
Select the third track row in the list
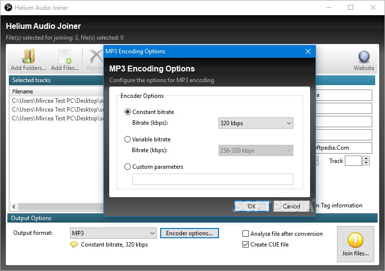57,118
